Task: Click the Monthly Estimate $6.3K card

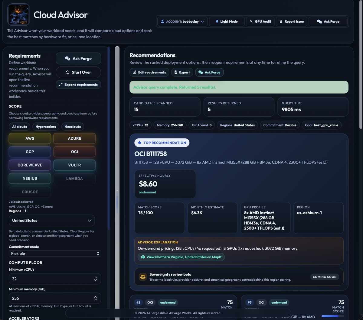Action: click(x=212, y=218)
